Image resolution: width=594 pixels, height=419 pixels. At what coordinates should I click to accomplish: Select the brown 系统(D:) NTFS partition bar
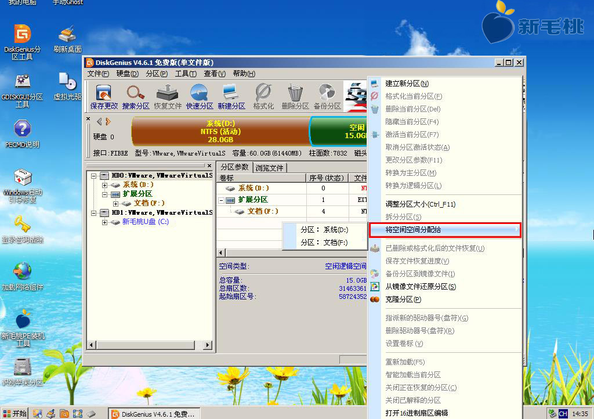click(220, 132)
